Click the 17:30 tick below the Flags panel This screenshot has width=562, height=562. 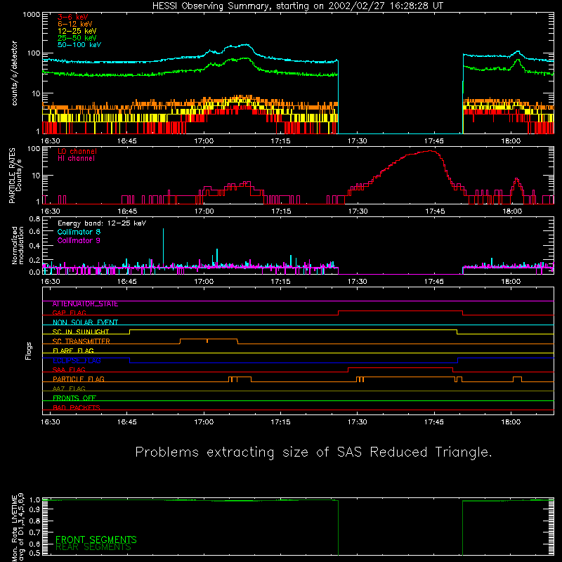pos(357,422)
